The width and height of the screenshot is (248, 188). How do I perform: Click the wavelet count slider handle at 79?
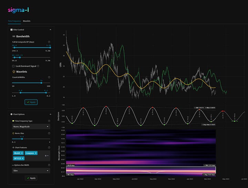coord(41,83)
